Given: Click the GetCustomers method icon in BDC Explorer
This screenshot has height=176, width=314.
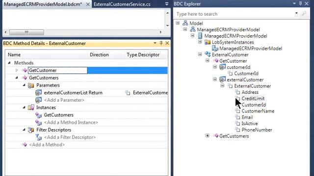Looking at the screenshot, I should (x=215, y=136).
